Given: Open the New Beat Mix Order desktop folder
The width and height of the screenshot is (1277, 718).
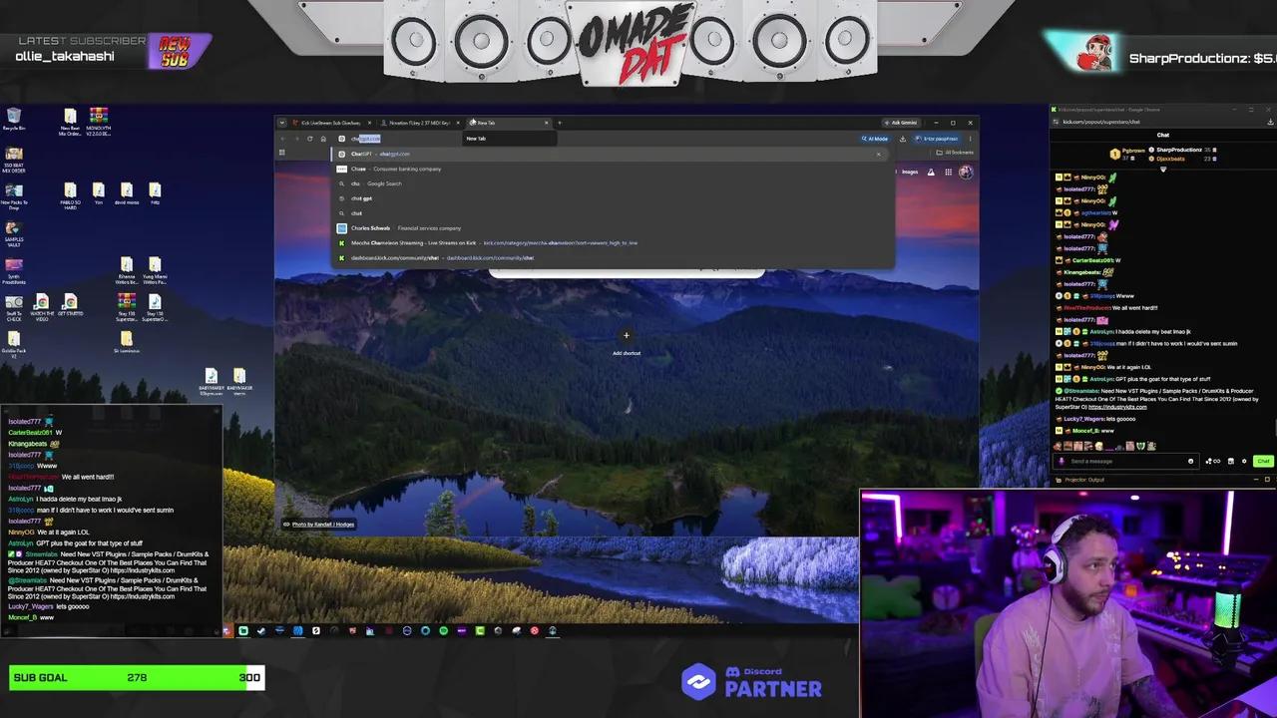Looking at the screenshot, I should click(70, 121).
